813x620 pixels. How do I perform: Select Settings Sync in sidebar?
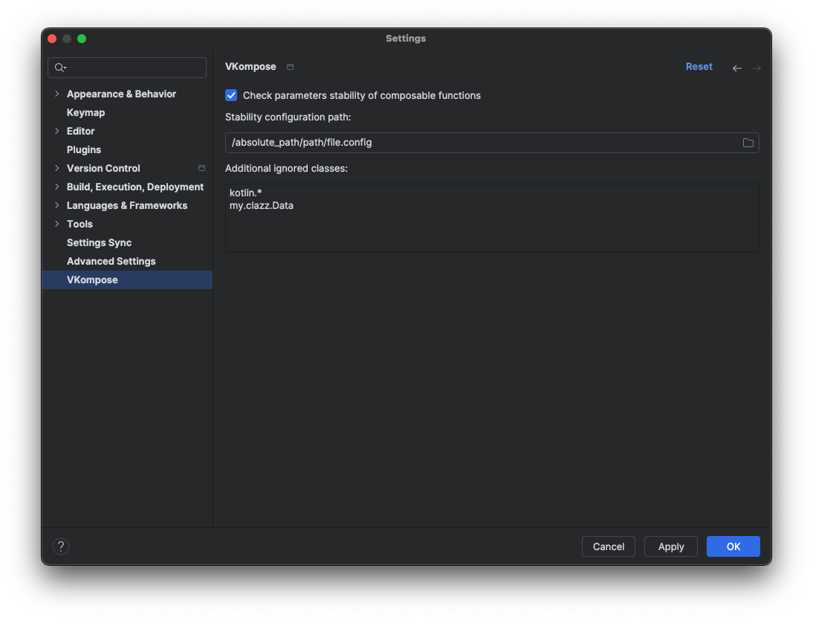(x=99, y=243)
